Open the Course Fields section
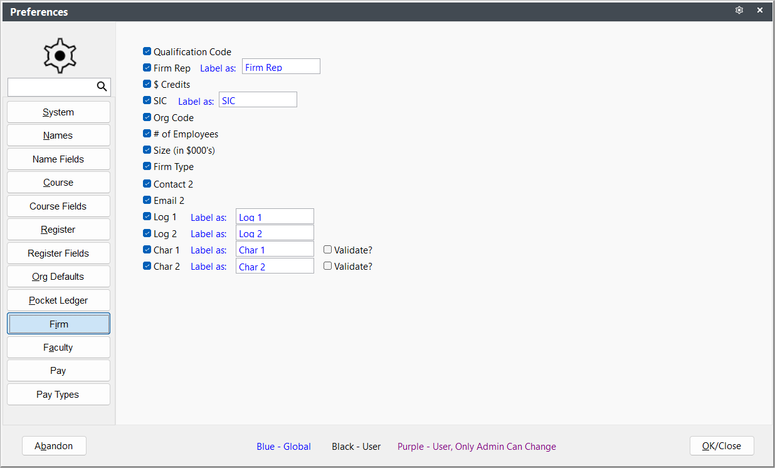The image size is (775, 468). [58, 206]
